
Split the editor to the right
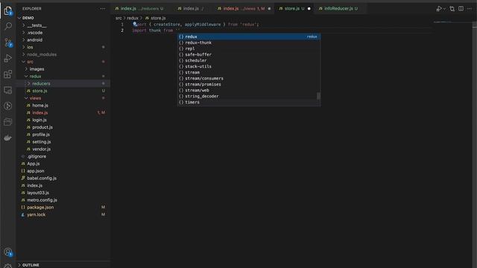(461, 8)
